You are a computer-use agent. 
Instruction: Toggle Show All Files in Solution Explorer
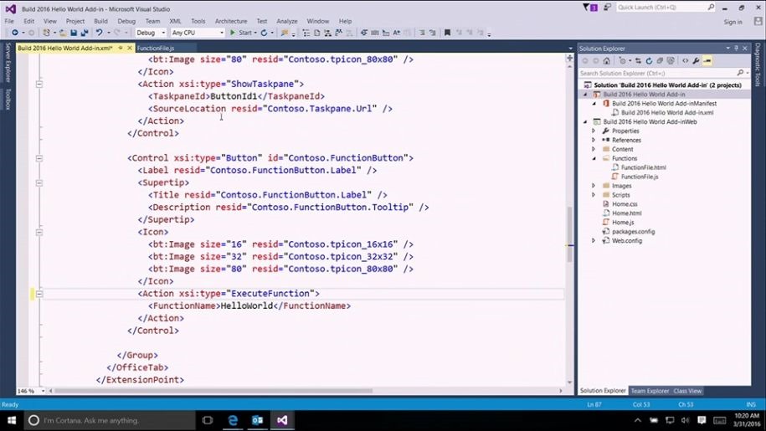(671, 61)
